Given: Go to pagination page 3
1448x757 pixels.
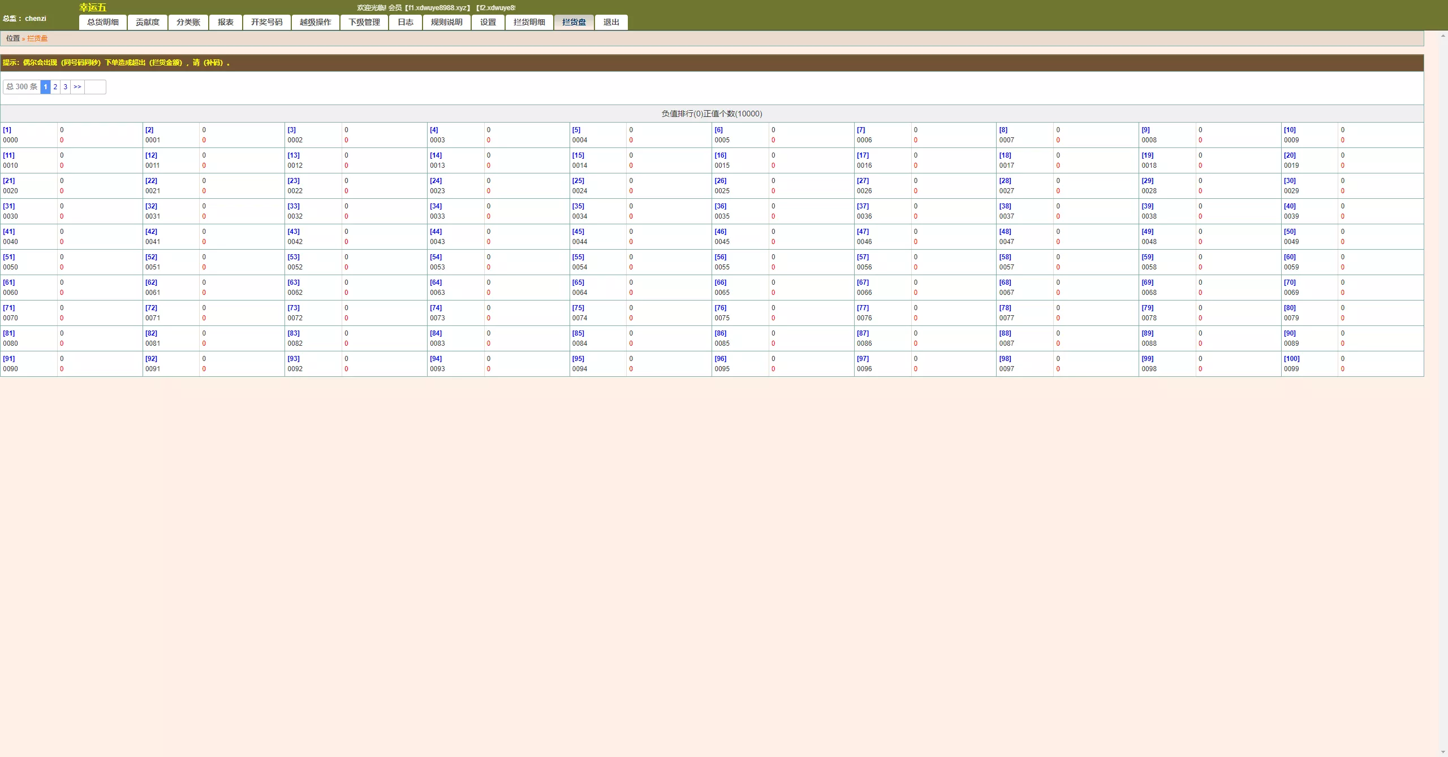Looking at the screenshot, I should pyautogui.click(x=66, y=87).
